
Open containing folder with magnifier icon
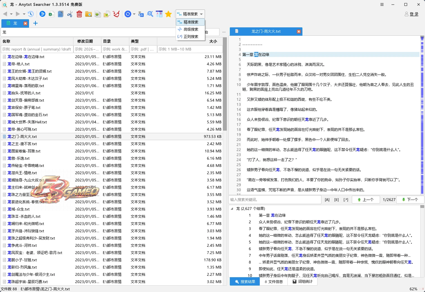click(89, 14)
